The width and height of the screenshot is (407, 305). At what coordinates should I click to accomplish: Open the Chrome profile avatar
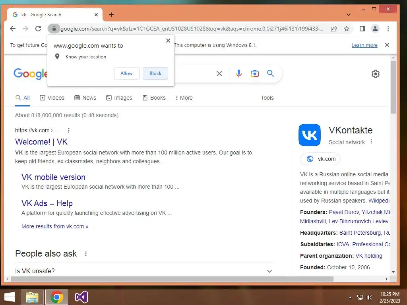(x=375, y=29)
